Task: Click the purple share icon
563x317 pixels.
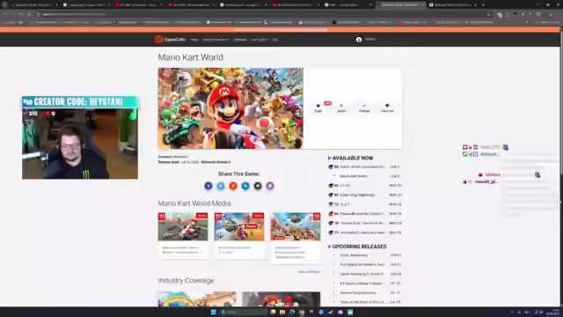Action: [270, 186]
